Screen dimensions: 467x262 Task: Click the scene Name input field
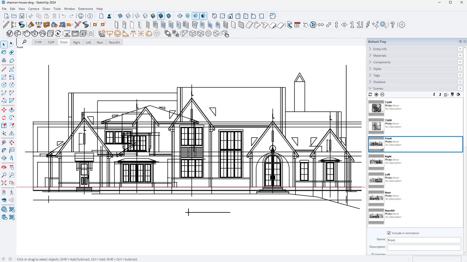[424, 240]
